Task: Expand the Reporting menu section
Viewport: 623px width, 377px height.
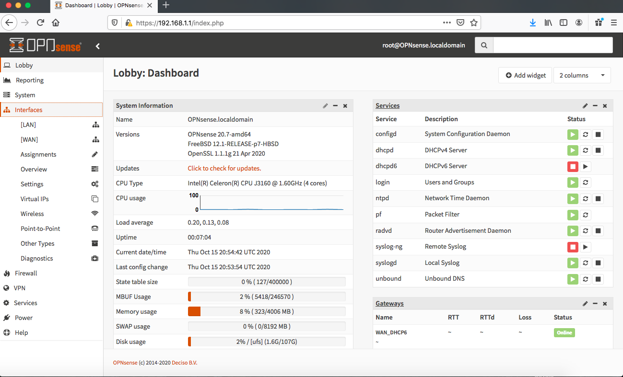Action: [51, 80]
